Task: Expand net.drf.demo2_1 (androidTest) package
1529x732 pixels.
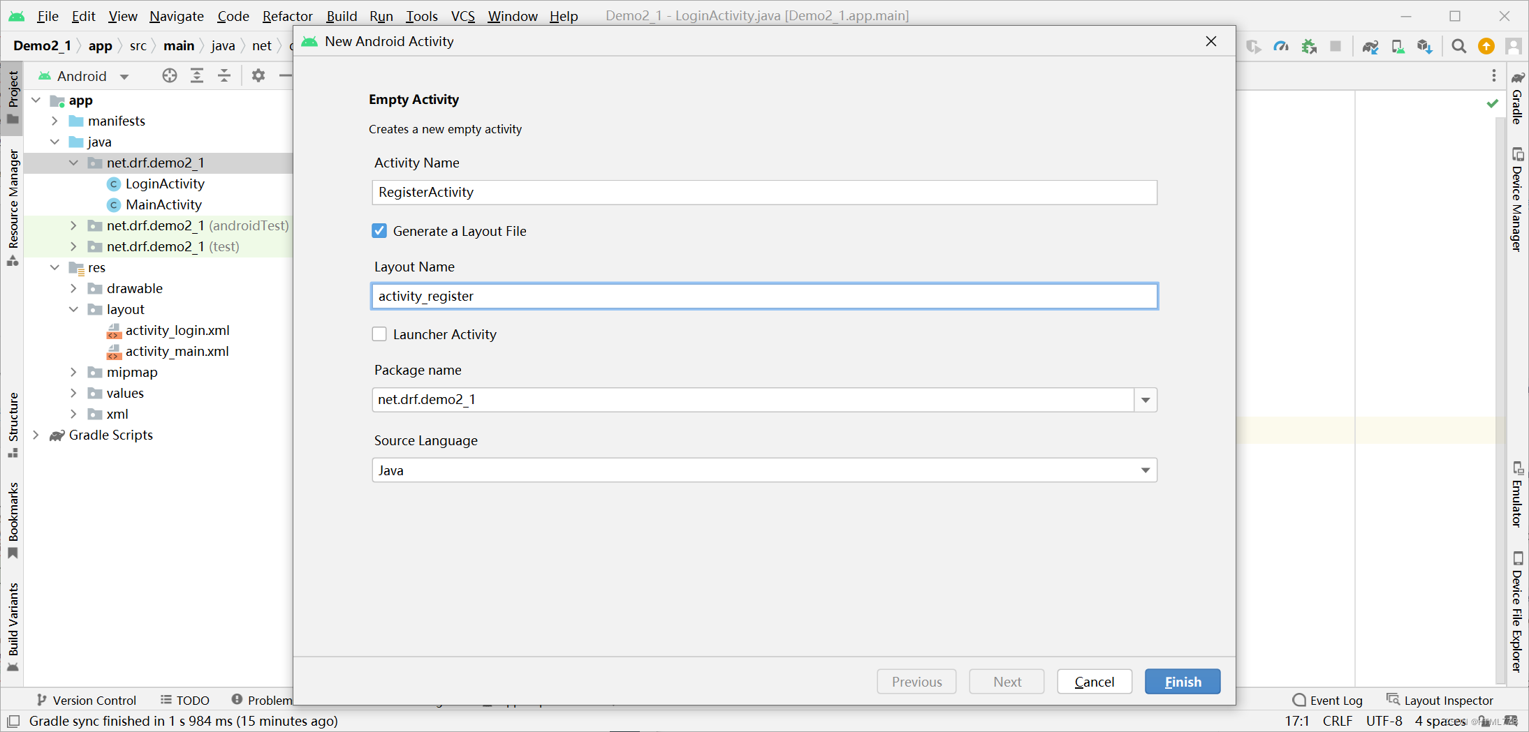Action: (x=74, y=226)
